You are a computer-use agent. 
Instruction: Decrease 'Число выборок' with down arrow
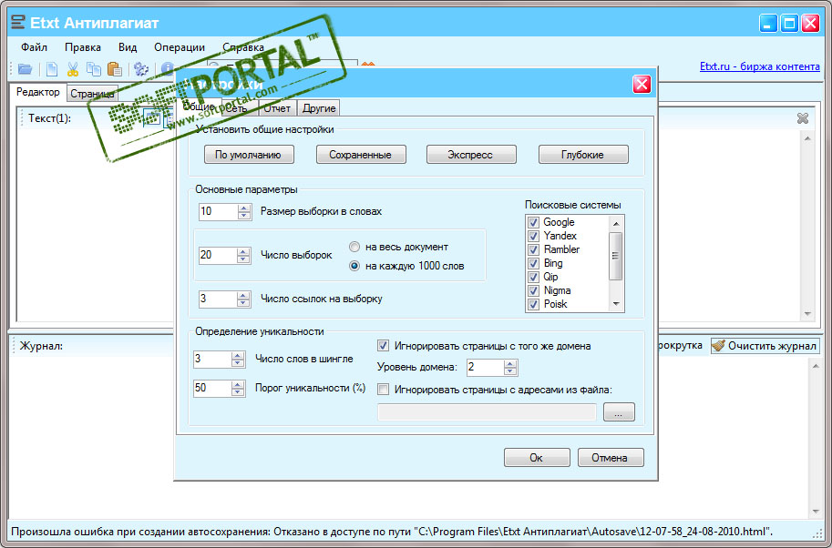(243, 259)
